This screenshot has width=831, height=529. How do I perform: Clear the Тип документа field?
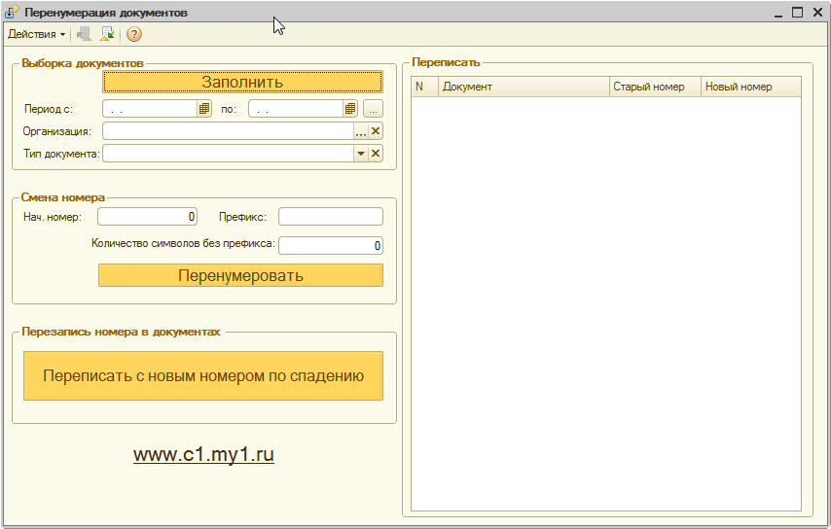pyautogui.click(x=376, y=154)
